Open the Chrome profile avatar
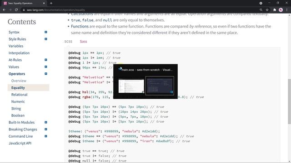The width and height of the screenshot is (291, 163). coord(281,10)
